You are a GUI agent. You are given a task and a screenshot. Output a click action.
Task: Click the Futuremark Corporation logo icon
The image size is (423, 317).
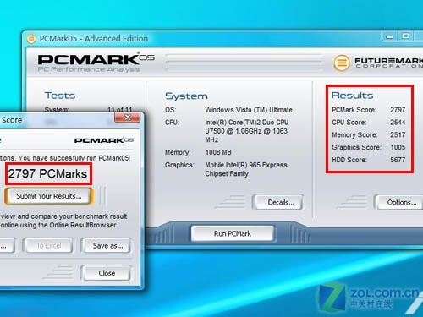342,63
